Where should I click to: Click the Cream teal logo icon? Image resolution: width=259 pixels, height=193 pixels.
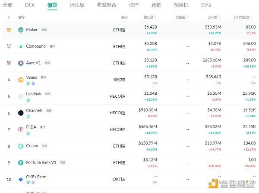tap(21, 146)
